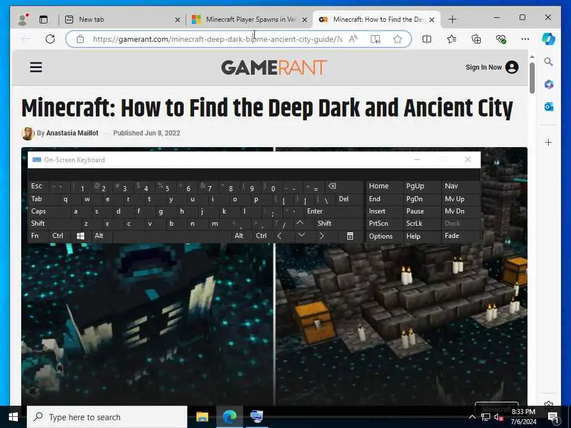Click Enter key on On-Screen Keyboard
This screenshot has width=571, height=428.
(x=333, y=211)
